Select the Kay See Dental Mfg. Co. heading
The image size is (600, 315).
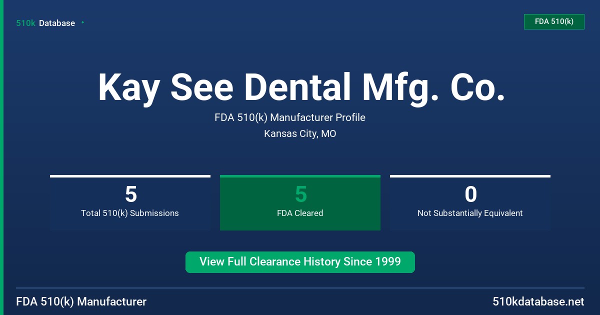[301, 87]
